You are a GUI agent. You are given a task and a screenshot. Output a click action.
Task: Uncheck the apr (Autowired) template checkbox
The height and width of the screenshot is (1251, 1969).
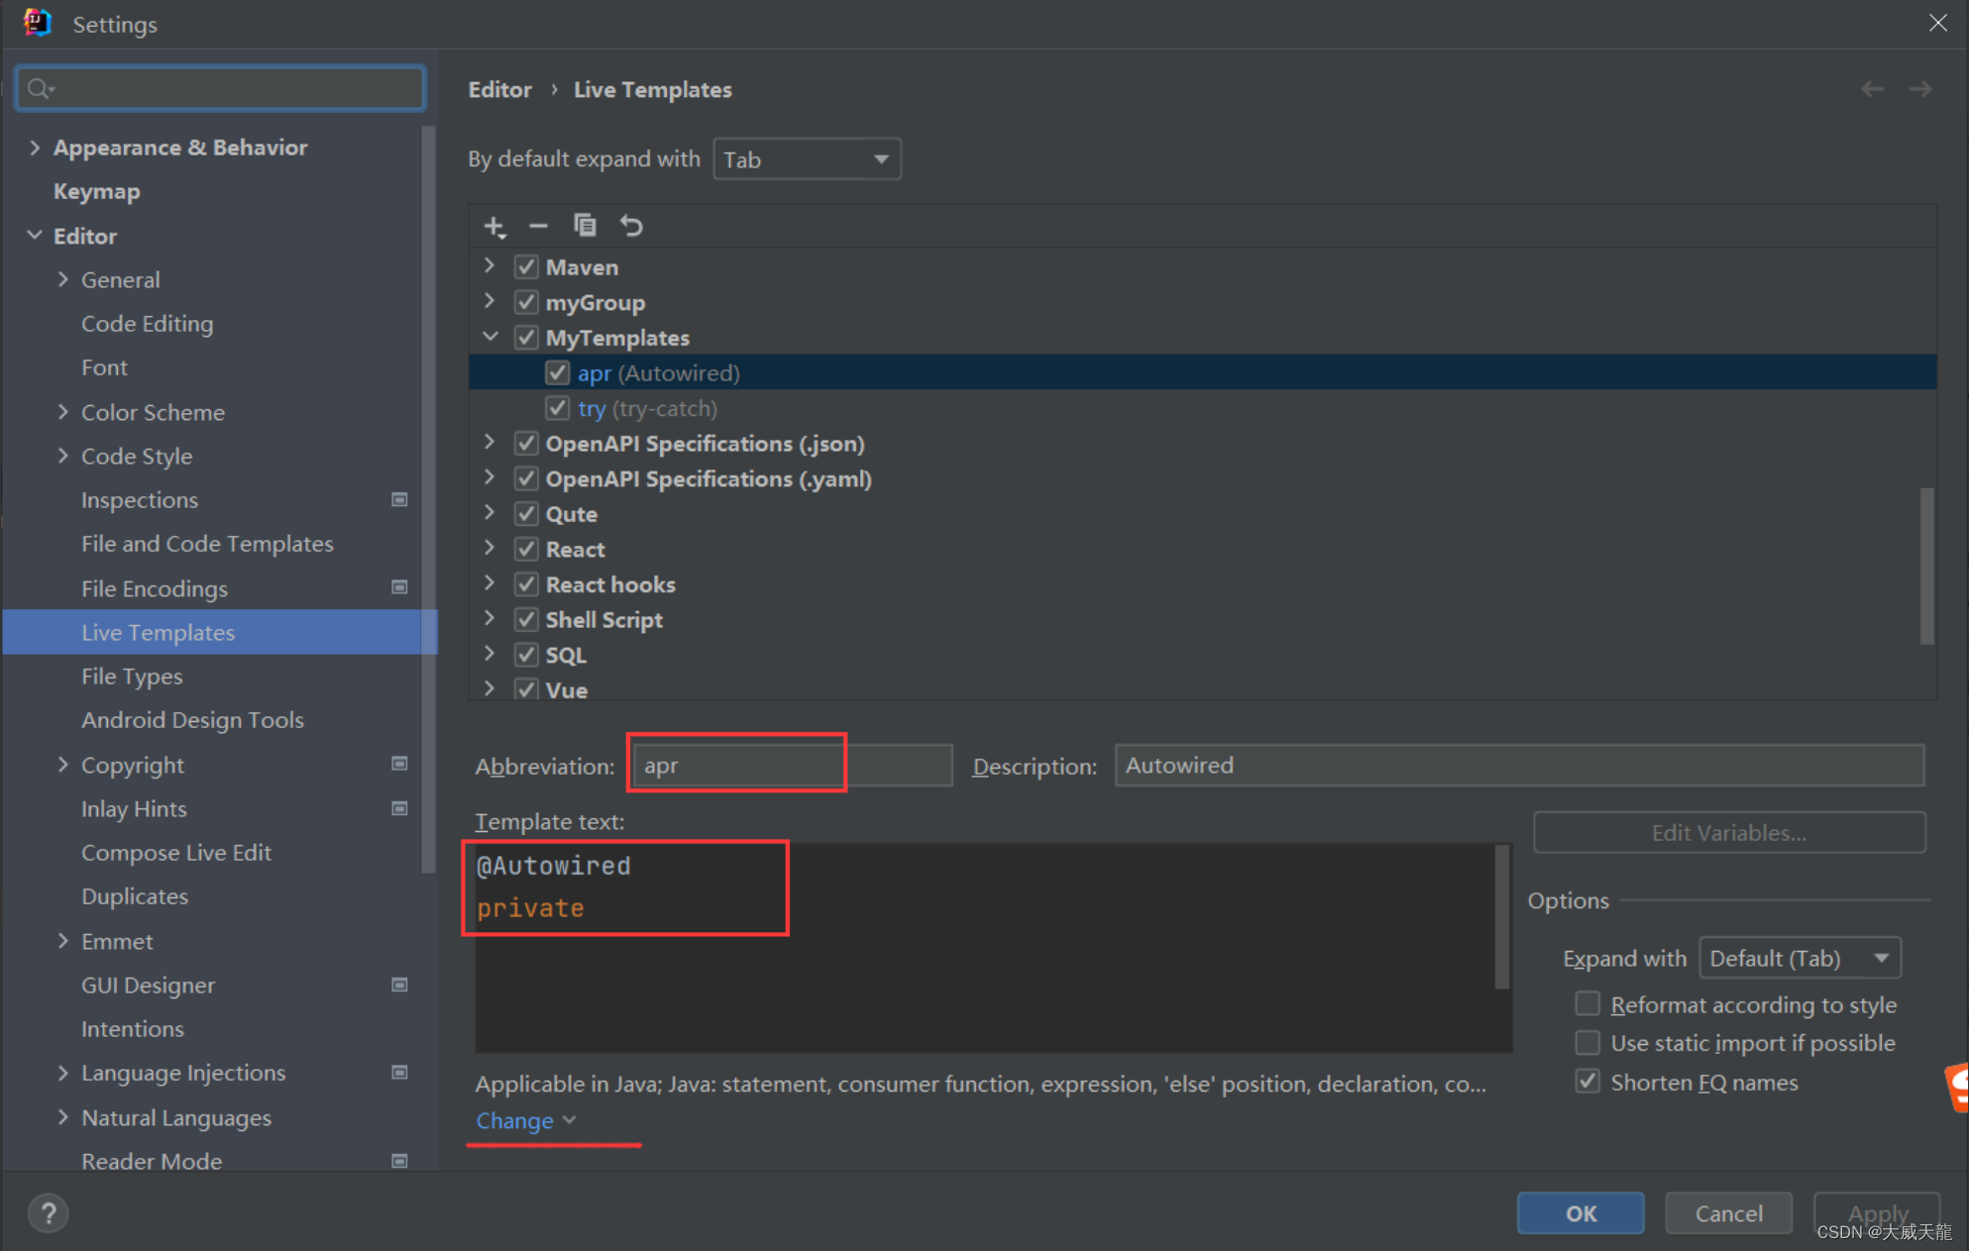tap(557, 373)
